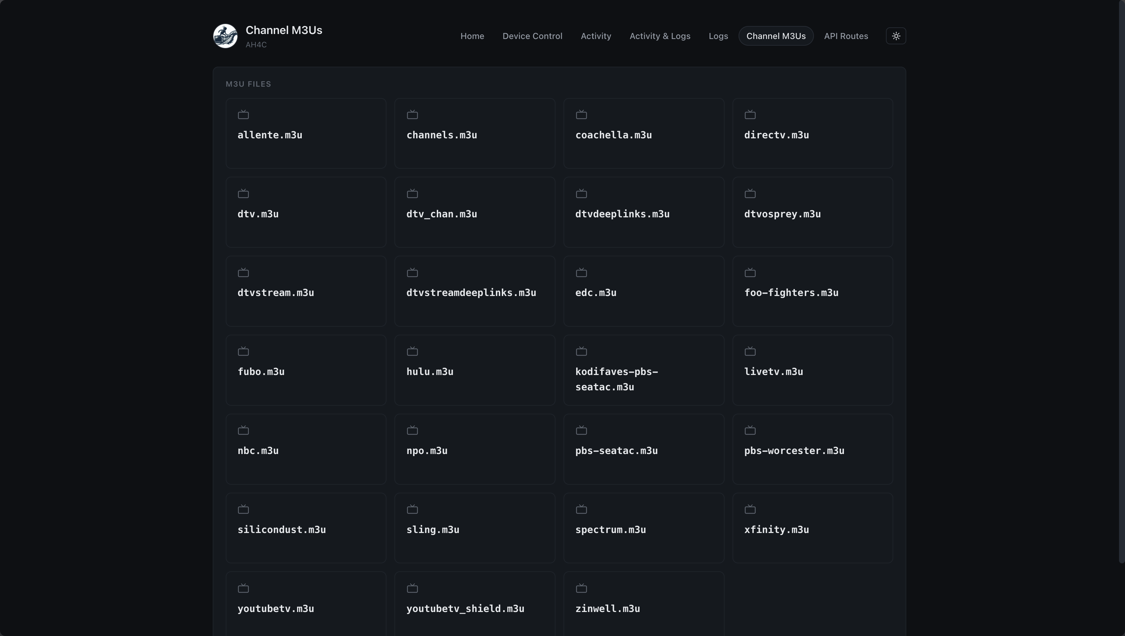This screenshot has width=1125, height=636.
Task: Click the TV icon on livetv.m3u card
Action: [750, 351]
